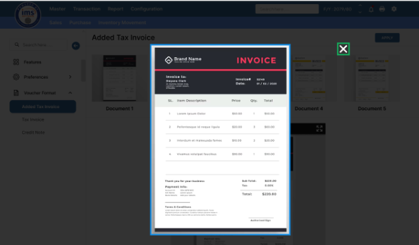Open the notifications bell icon
Screen dimensions: 419x245
click(371, 9)
